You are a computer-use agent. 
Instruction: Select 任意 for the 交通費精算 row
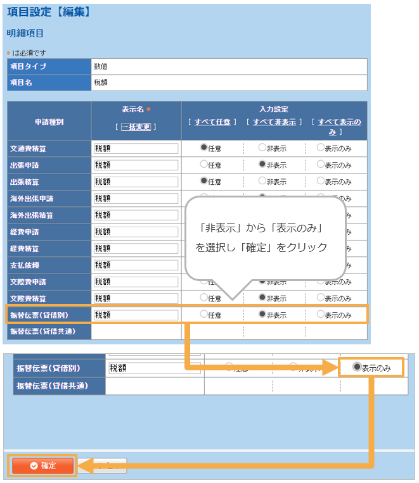pos(203,147)
